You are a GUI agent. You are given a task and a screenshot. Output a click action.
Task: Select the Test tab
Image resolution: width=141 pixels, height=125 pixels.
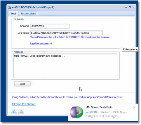[x=13, y=13]
